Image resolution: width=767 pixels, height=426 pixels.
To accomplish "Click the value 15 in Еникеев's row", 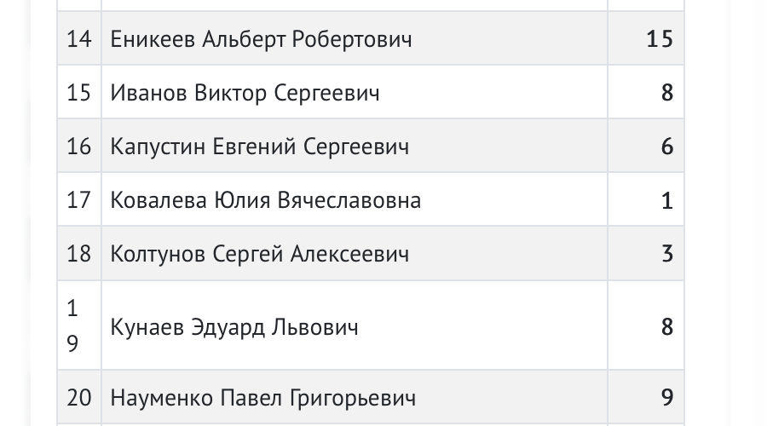I will point(660,39).
